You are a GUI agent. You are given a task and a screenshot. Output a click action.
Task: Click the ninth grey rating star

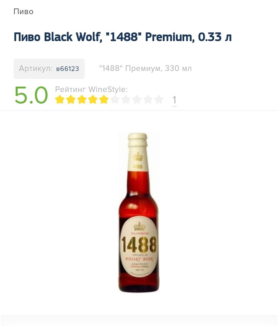pyautogui.click(x=148, y=99)
